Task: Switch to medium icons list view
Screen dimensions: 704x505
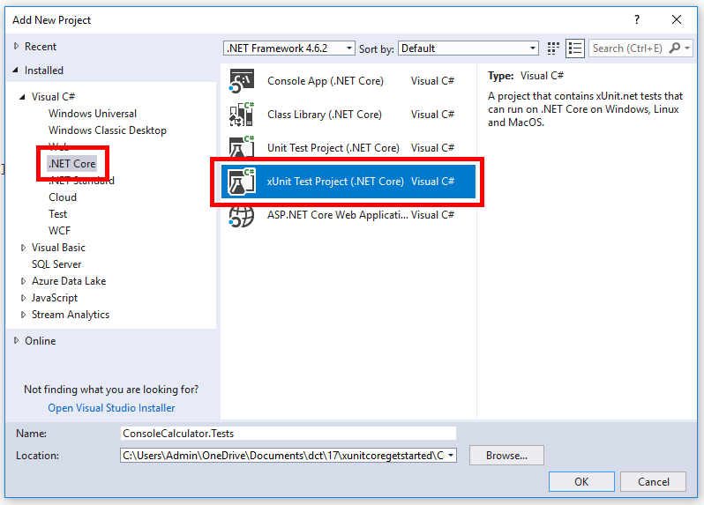Action: pos(574,48)
